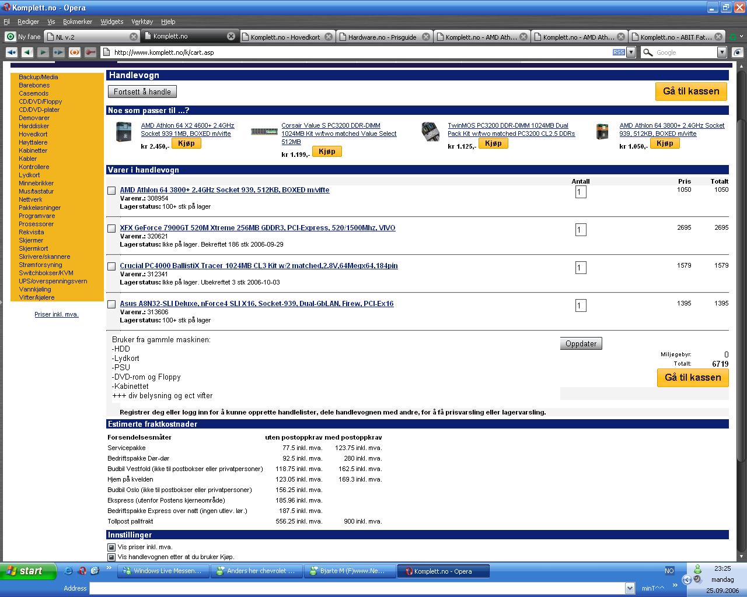The image size is (747, 597).
Task: Close the NL v.2 tab
Action: point(134,36)
